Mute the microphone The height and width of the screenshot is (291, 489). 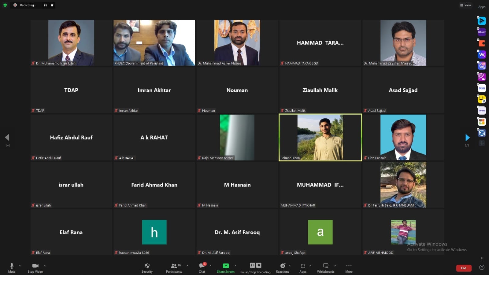click(12, 267)
